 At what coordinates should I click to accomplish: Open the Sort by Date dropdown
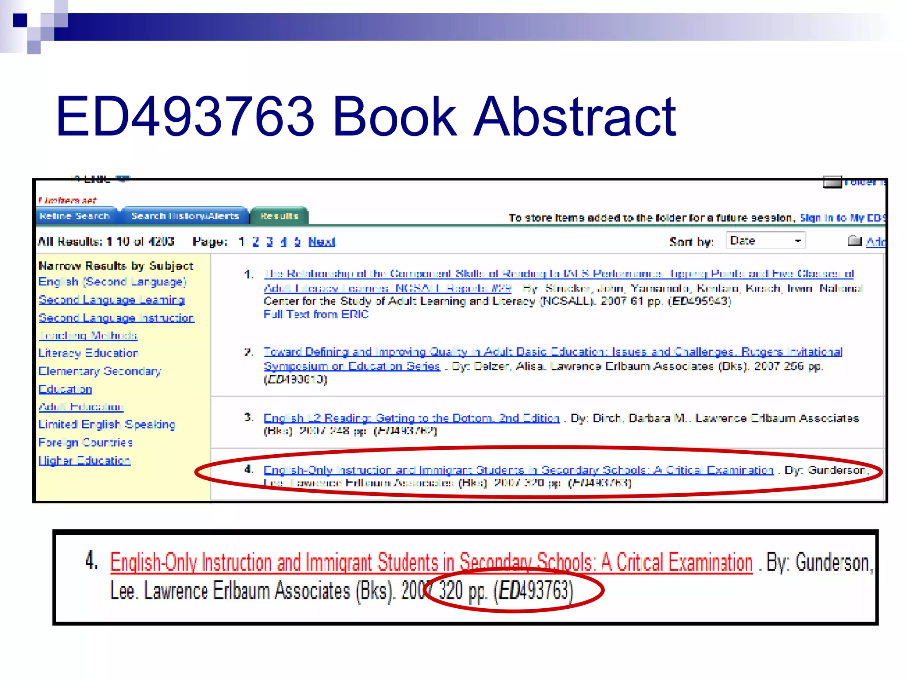(765, 241)
